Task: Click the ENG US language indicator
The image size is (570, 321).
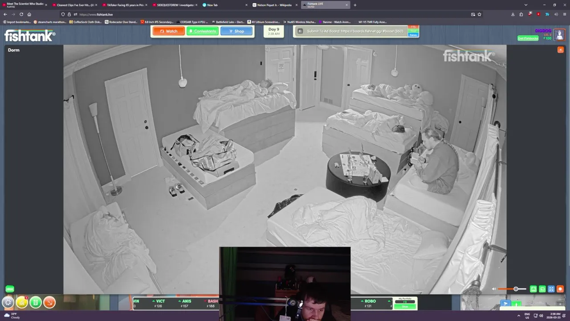Action: pyautogui.click(x=527, y=316)
